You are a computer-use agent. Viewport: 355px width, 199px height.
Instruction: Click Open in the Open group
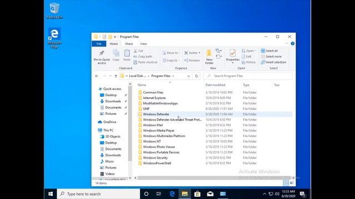(249, 51)
